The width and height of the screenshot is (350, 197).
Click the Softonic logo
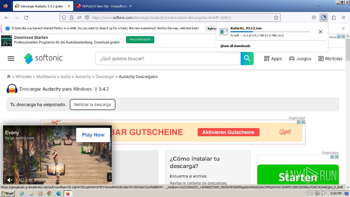pos(43,58)
